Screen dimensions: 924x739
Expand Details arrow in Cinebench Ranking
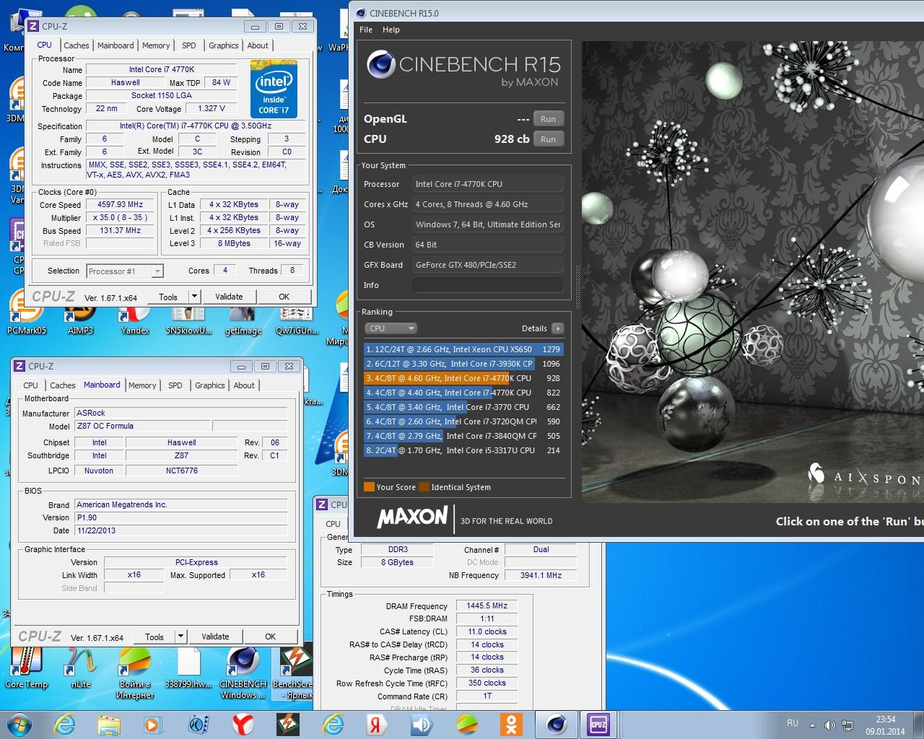tap(557, 328)
